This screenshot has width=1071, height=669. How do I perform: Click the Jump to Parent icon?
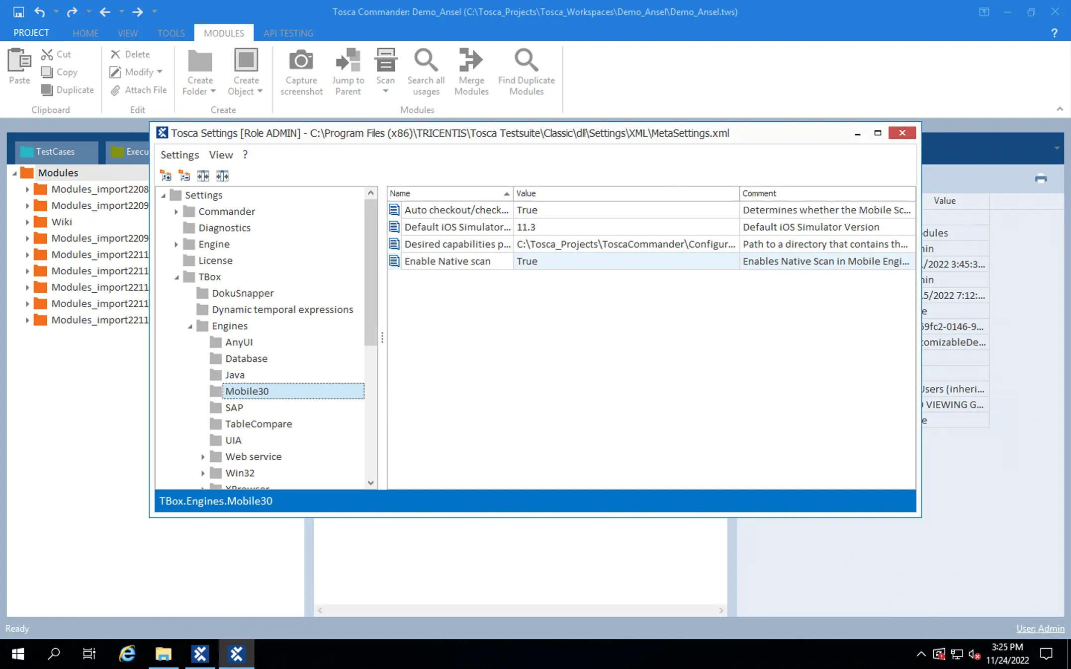point(348,61)
